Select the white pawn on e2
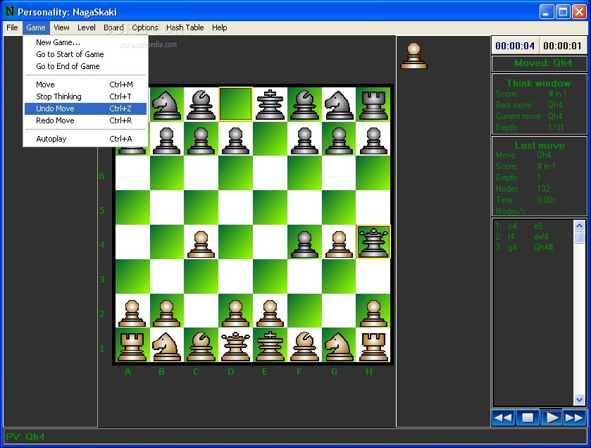Viewport: 591px width, 448px height. 270,313
